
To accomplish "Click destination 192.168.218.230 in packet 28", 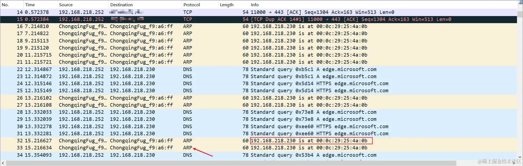I will pyautogui.click(x=132, y=112).
